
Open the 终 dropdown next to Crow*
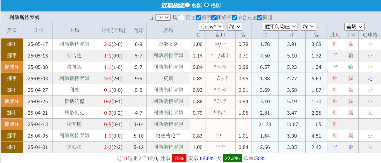coord(235,27)
